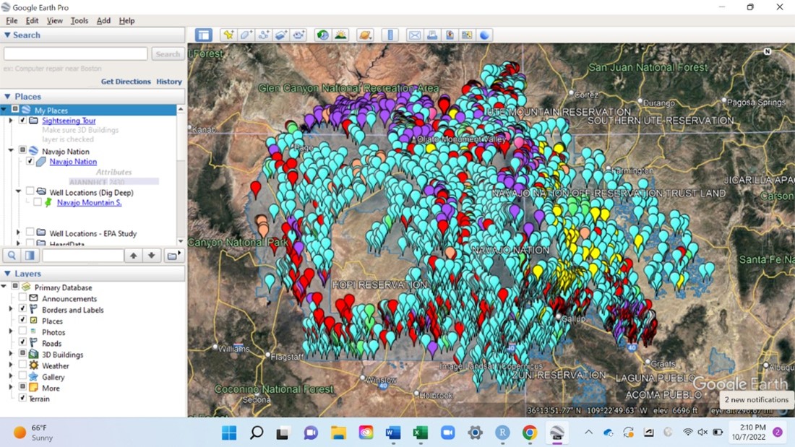The width and height of the screenshot is (795, 447).
Task: Click into the Search input field
Action: pyautogui.click(x=76, y=54)
